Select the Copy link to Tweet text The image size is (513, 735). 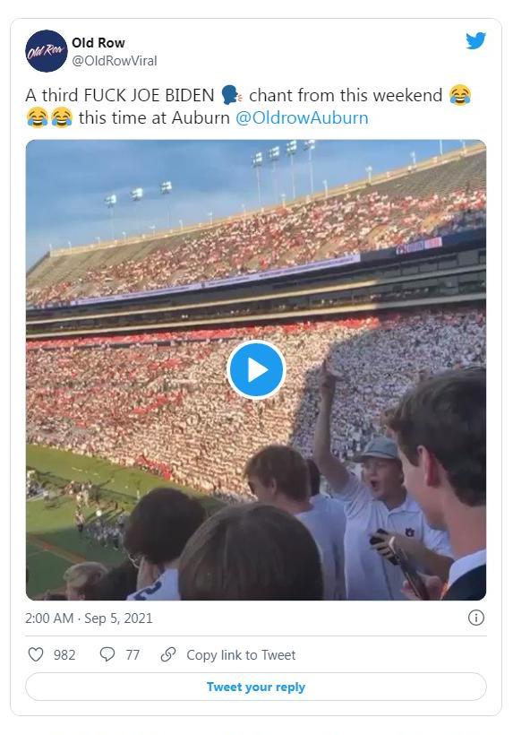tap(241, 655)
